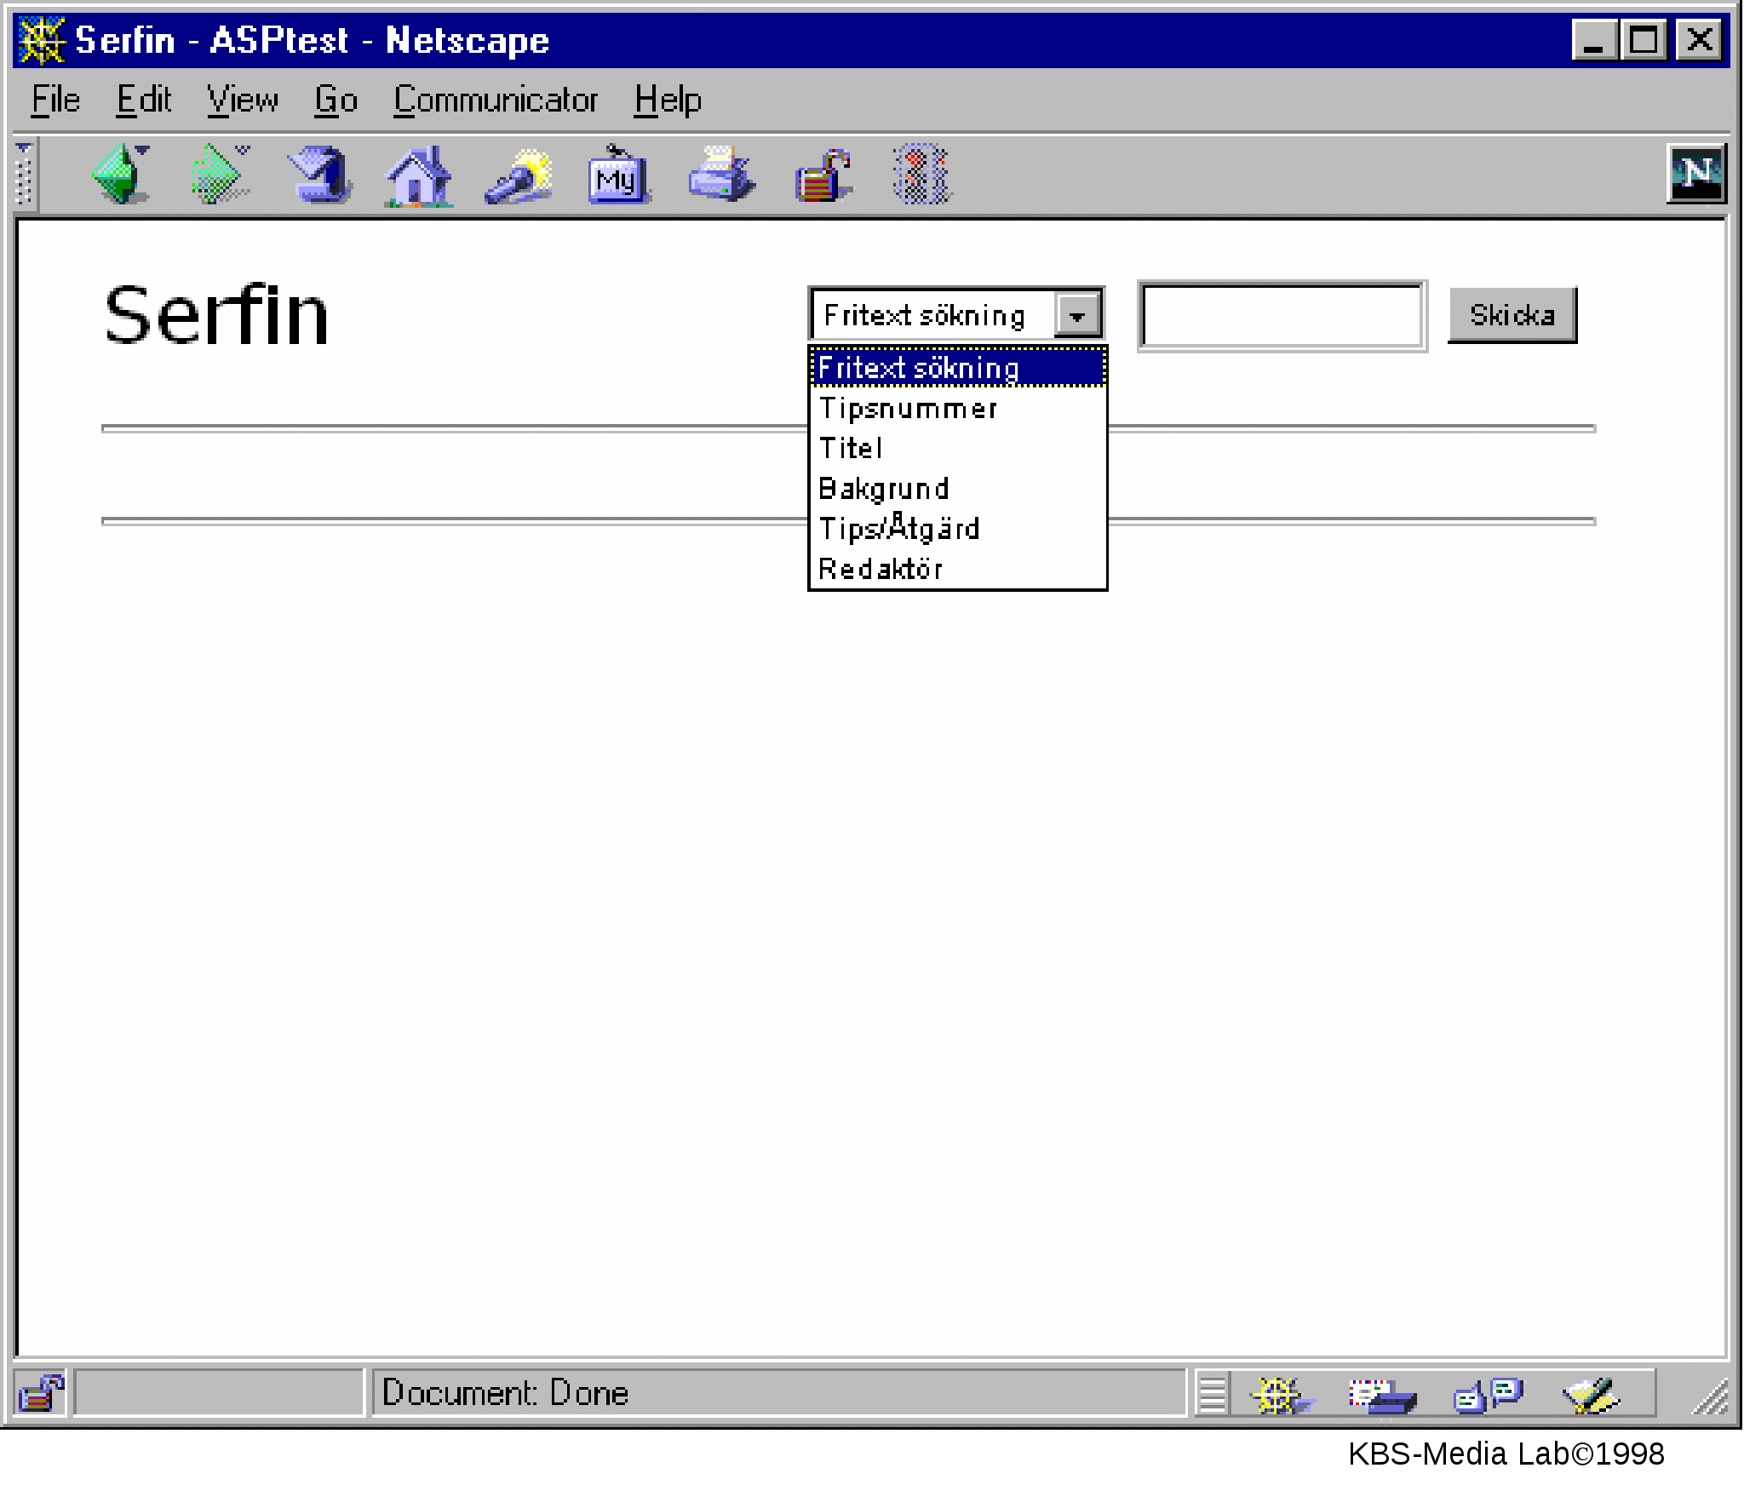Viewport: 1744px width, 1491px height.
Task: Click the Netscape N logo
Action: (x=1695, y=174)
